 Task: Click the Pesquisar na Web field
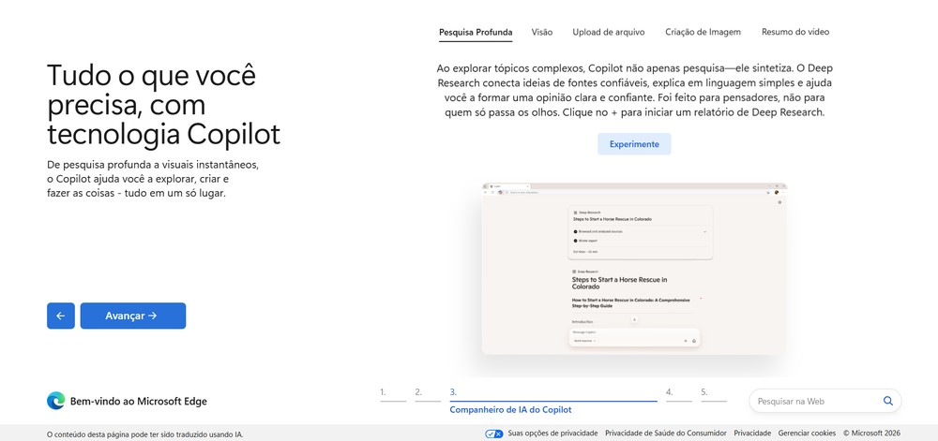click(x=825, y=401)
